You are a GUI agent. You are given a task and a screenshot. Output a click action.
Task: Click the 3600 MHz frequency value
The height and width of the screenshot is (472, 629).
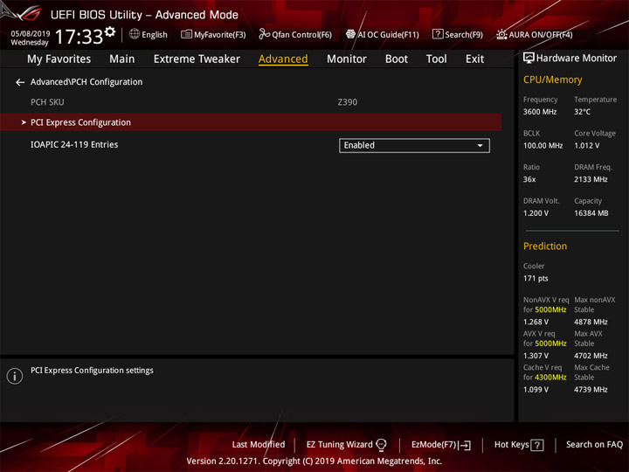[540, 112]
